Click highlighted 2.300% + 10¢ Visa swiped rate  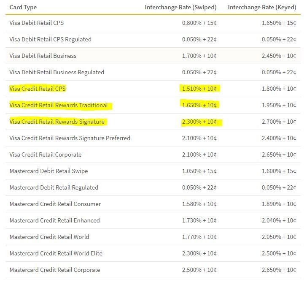coord(199,122)
